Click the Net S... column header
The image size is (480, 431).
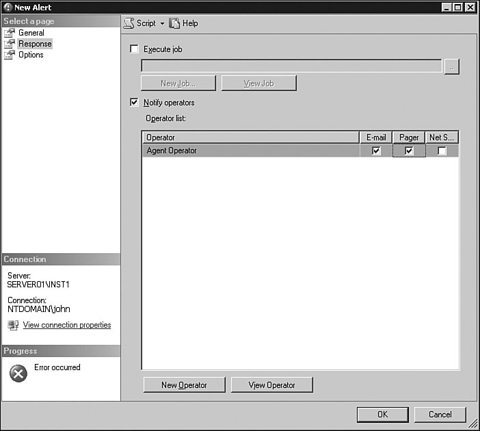pyautogui.click(x=442, y=138)
